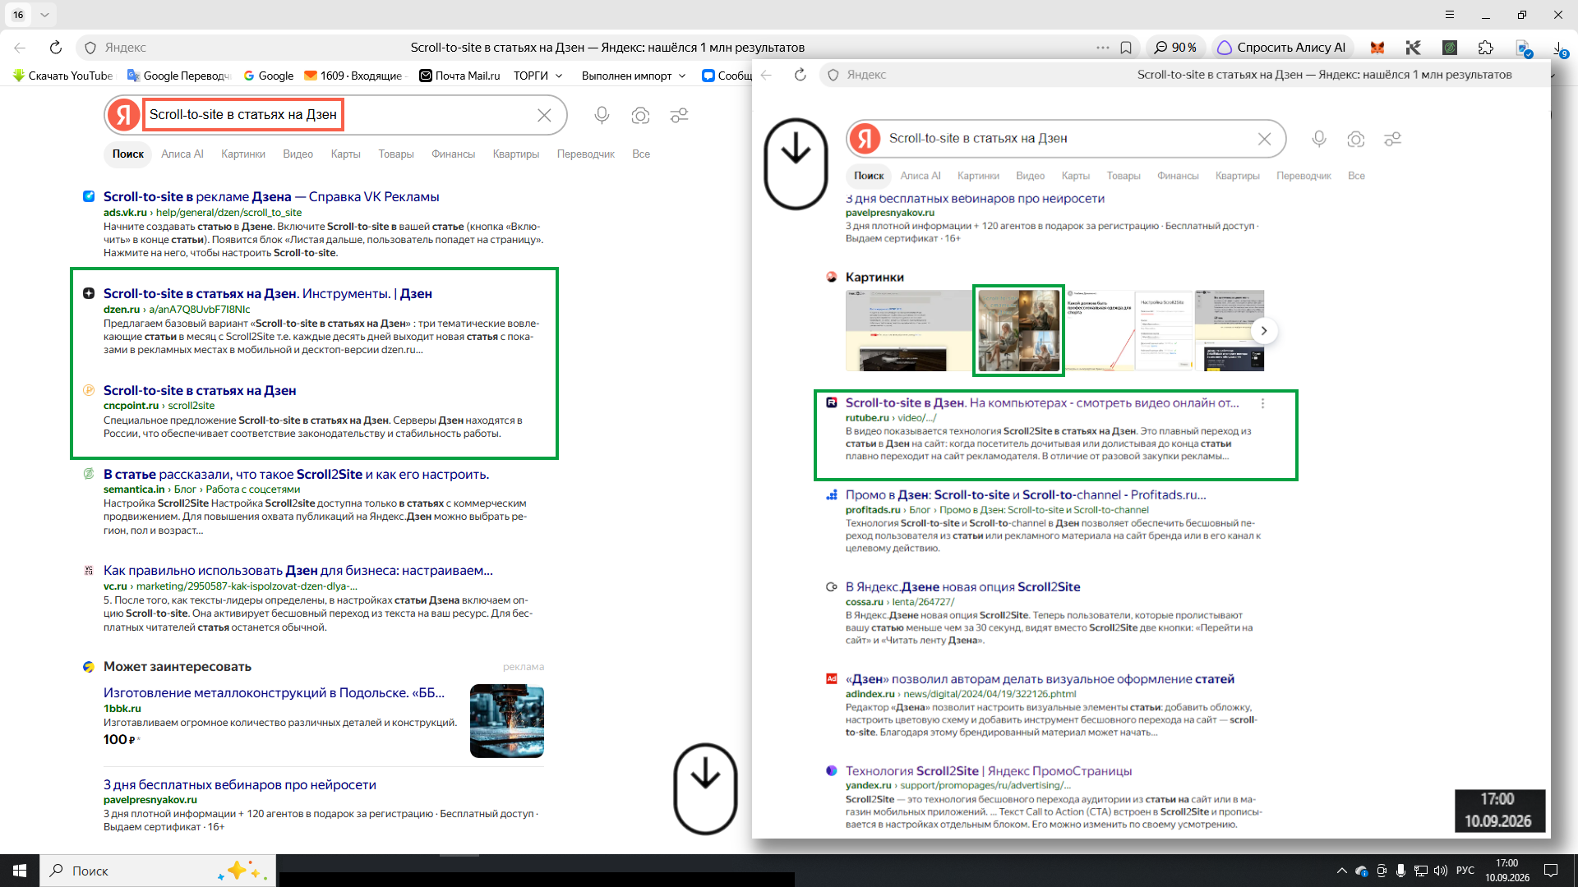Click the reload icon in right overlay window
The image size is (1578, 887).
(x=801, y=75)
